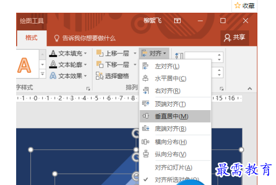The image size is (276, 185).
Task: Click the Align Right icon
Action: coord(146,91)
